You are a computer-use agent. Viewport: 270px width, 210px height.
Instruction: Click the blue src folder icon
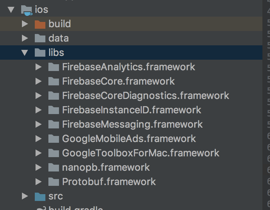[x=40, y=196]
